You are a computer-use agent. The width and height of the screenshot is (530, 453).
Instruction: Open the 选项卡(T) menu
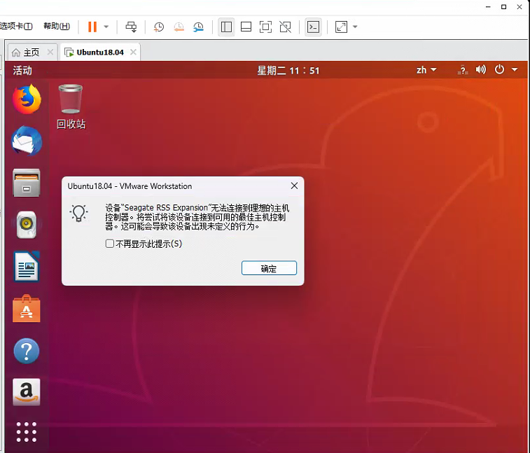15,26
